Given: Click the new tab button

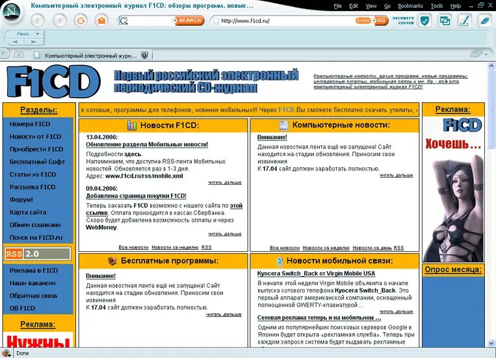Looking at the screenshot, I should pyautogui.click(x=19, y=55).
